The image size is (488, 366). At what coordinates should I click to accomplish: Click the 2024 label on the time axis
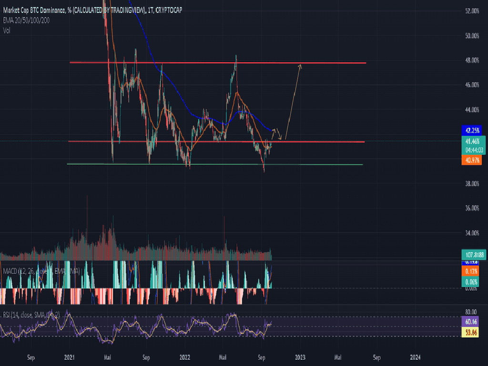[x=416, y=356]
